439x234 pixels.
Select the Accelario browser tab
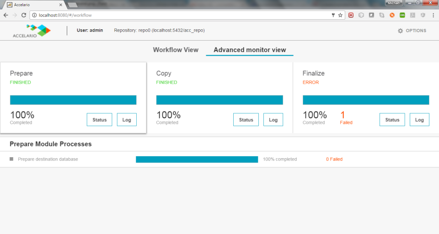pyautogui.click(x=34, y=5)
